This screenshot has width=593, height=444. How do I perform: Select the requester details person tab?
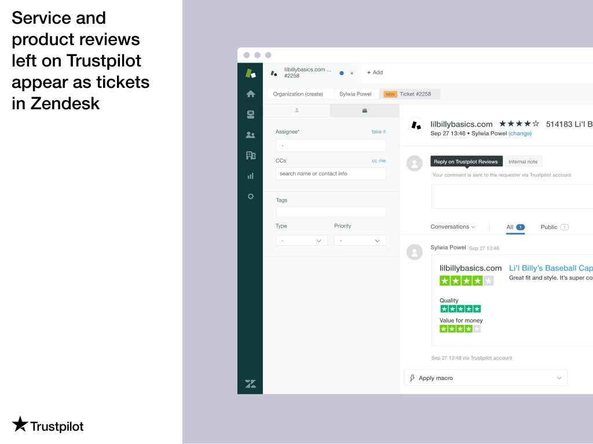pos(298,110)
